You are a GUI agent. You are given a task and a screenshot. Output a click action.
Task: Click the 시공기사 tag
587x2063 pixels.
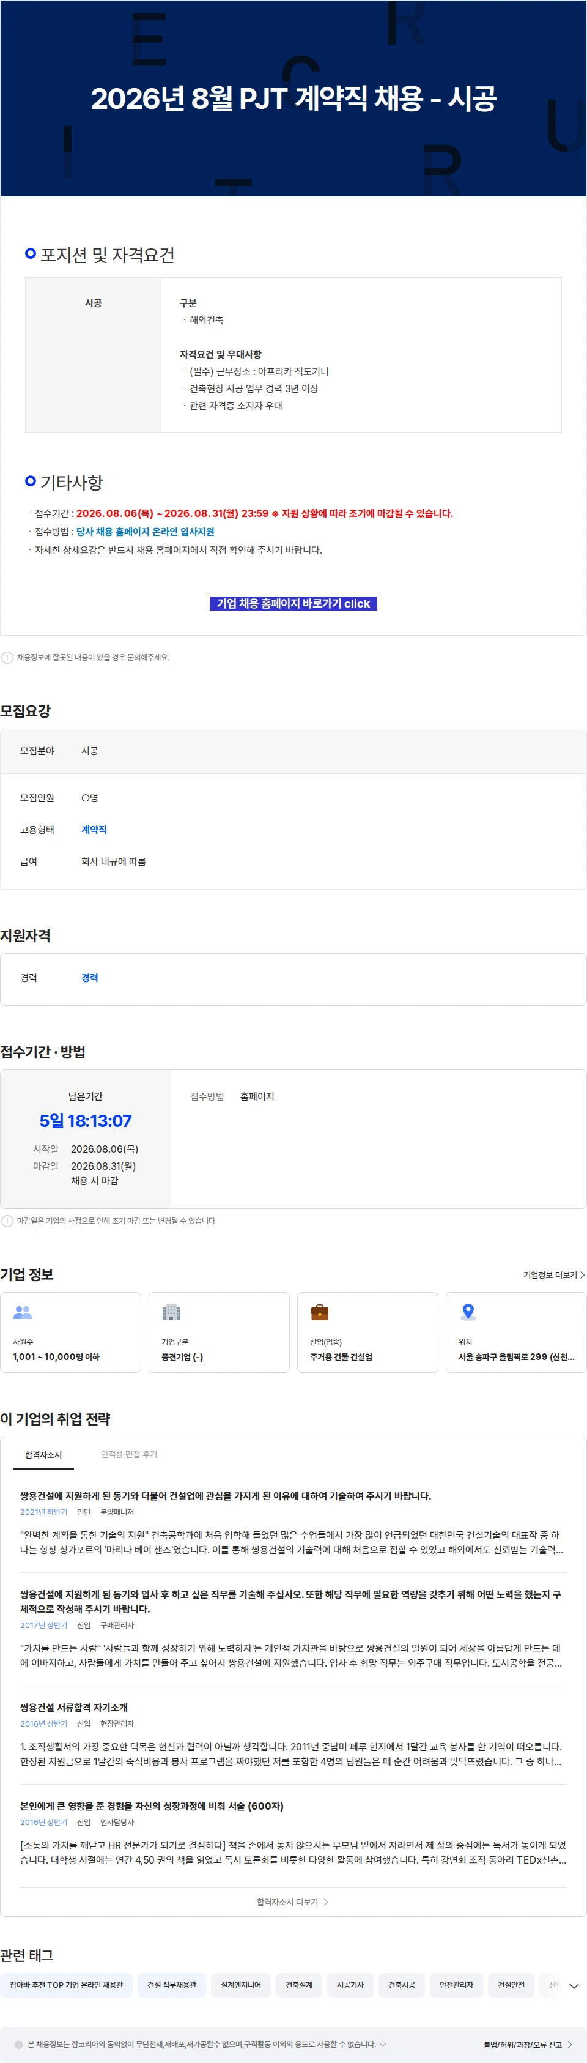350,1985
